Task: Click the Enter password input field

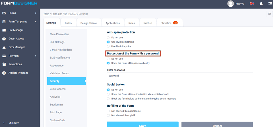Action: point(180,76)
